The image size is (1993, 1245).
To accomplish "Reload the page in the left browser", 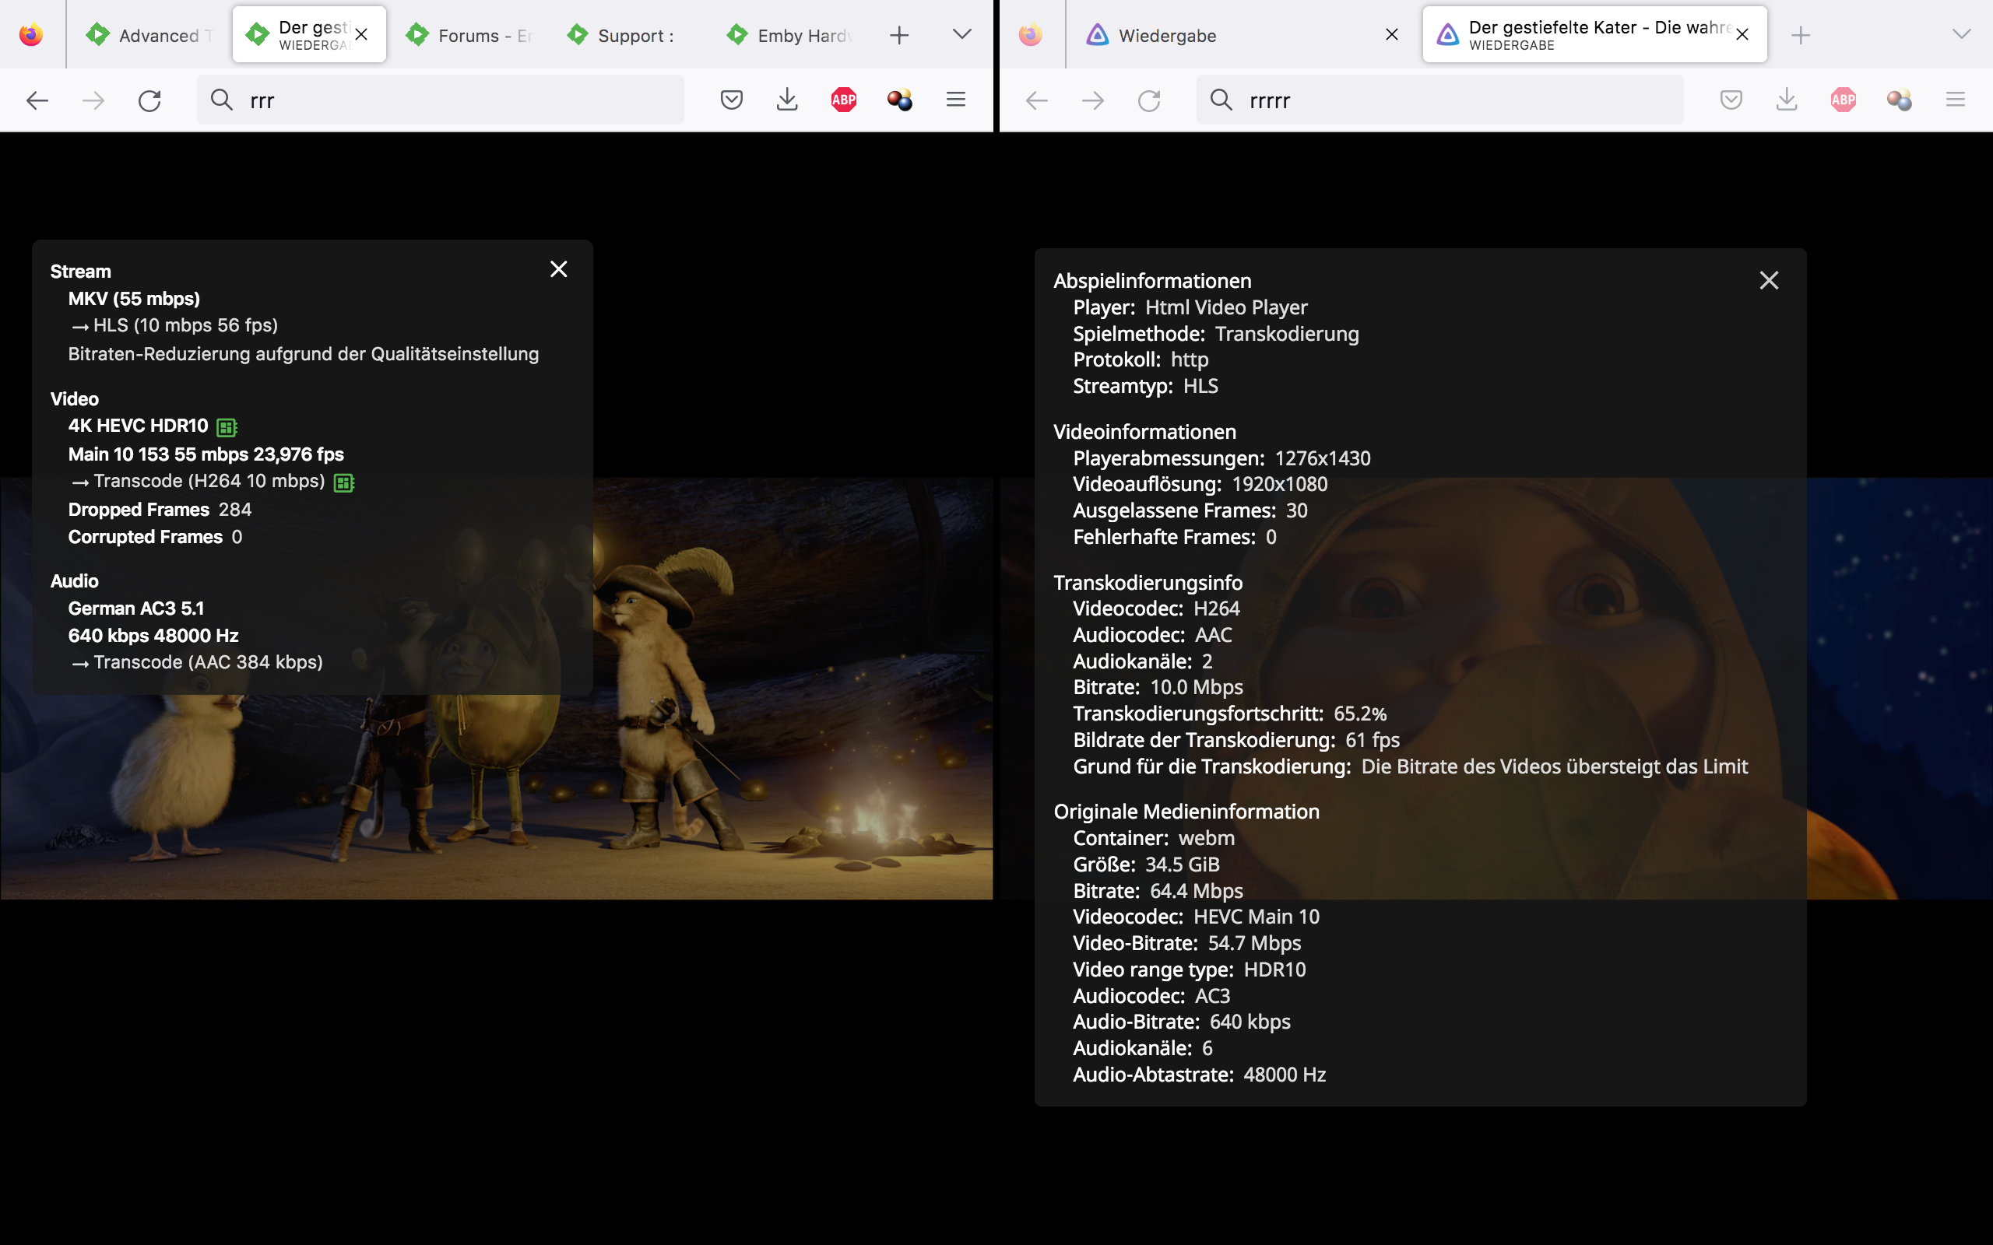I will (x=149, y=100).
